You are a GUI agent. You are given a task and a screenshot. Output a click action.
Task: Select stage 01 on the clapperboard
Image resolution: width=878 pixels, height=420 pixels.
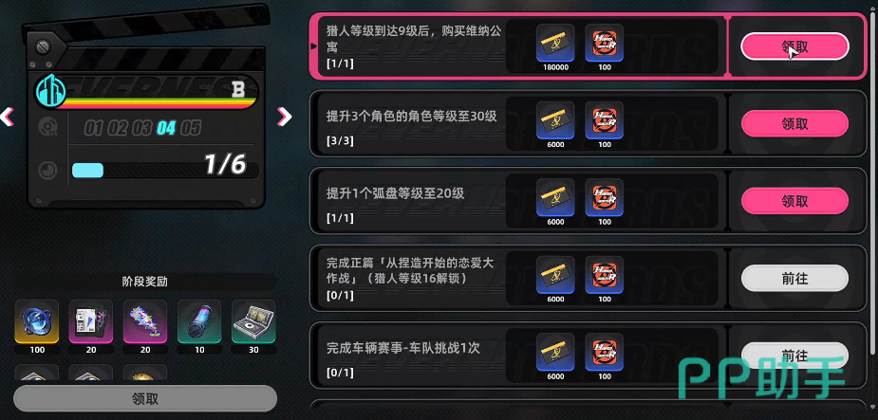click(94, 128)
